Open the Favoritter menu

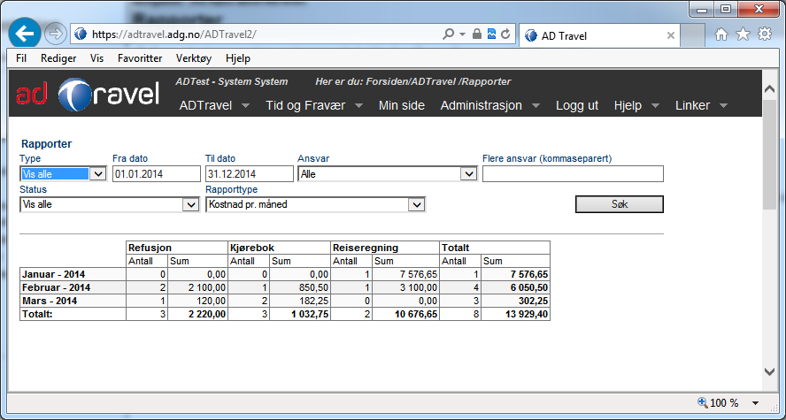pos(140,58)
